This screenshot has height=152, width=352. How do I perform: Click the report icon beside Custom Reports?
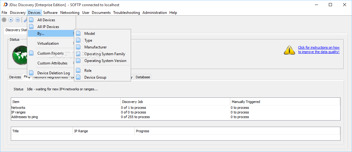pos(31,53)
